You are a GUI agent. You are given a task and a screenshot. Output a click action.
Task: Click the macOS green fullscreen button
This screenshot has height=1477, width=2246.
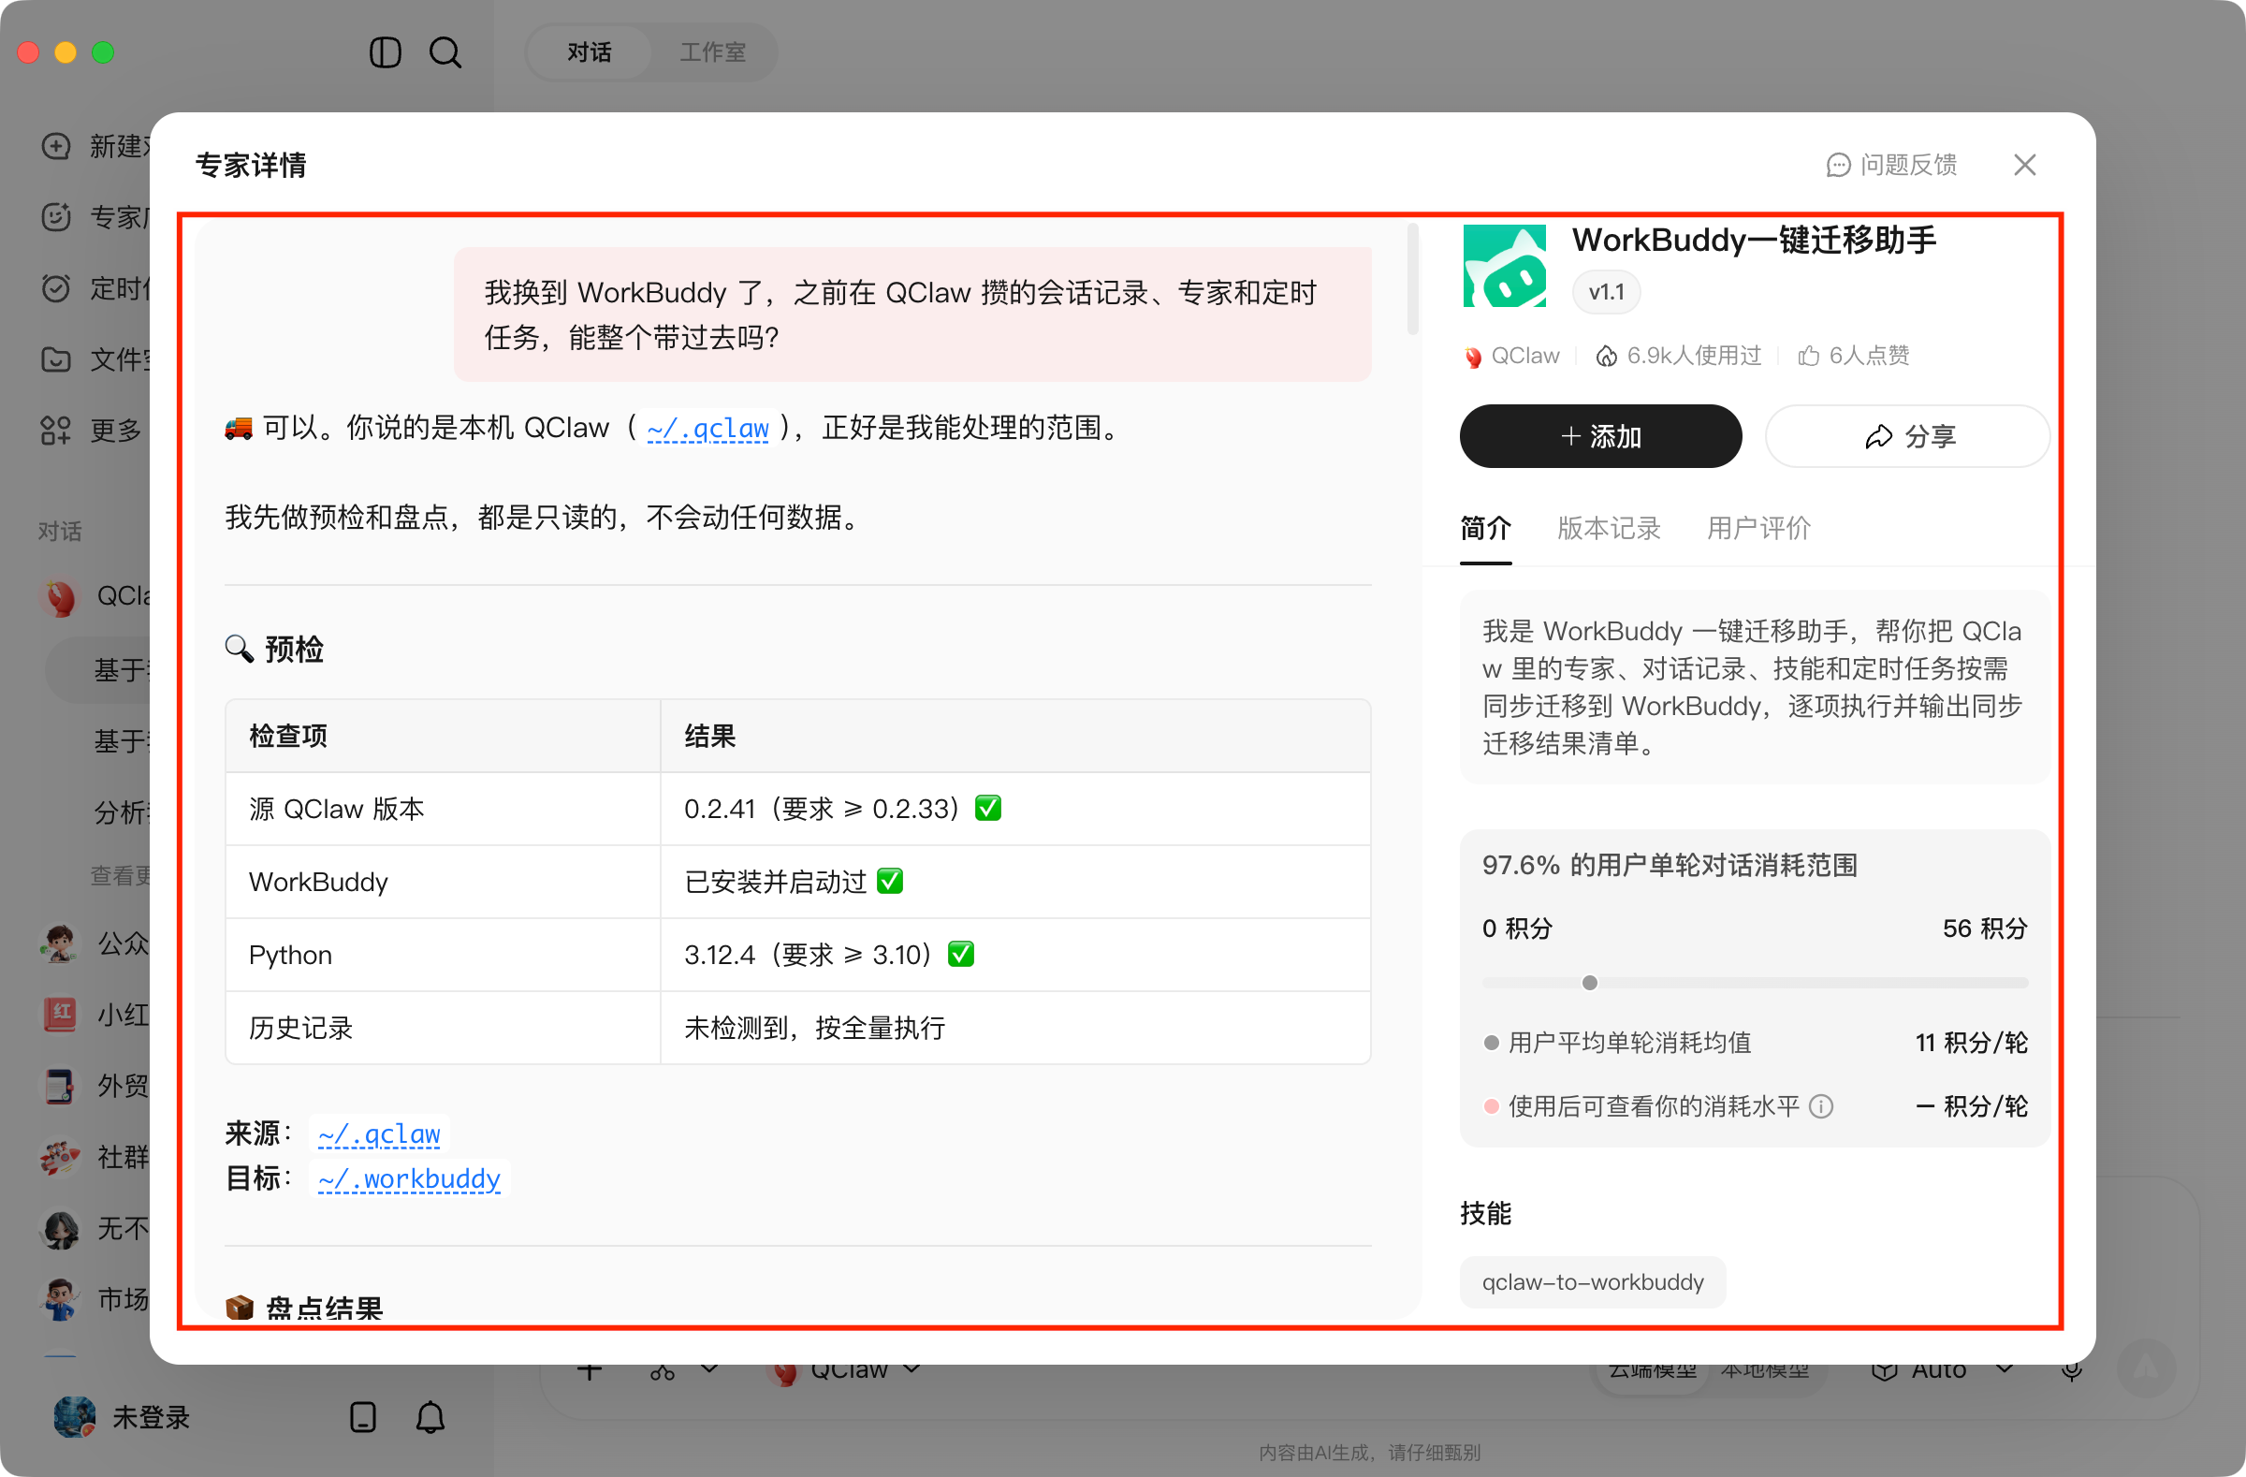103,51
